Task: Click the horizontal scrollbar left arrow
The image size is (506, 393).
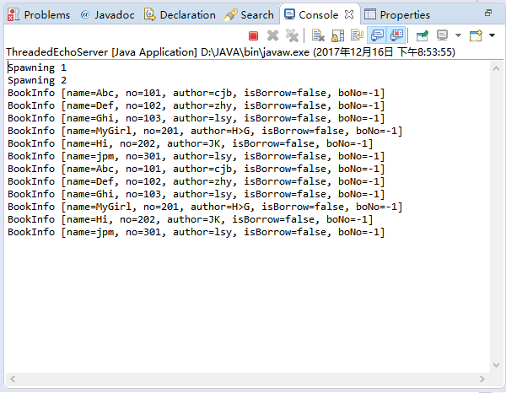Action: coord(13,379)
